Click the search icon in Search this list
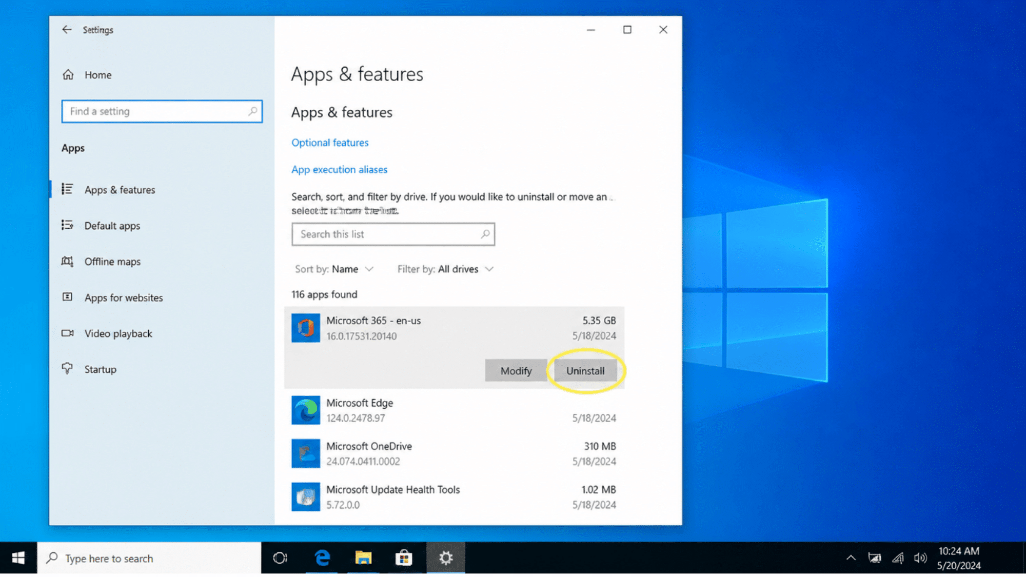1026x577 pixels. (485, 234)
